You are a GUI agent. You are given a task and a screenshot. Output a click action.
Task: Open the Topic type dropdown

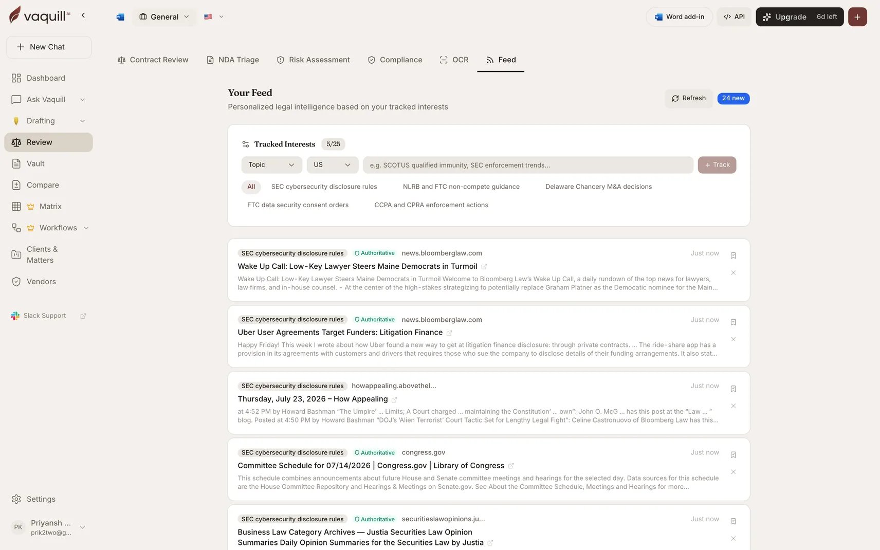(x=271, y=165)
